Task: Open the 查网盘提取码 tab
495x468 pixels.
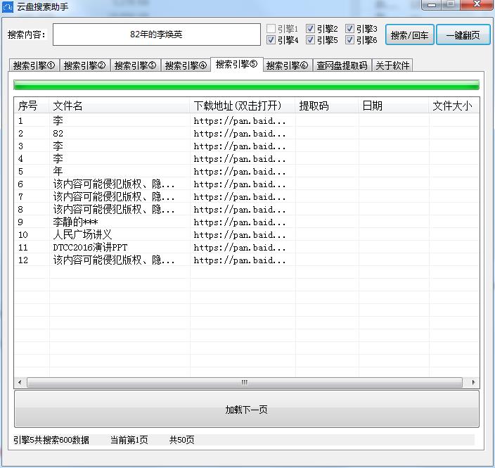Action: coord(342,65)
